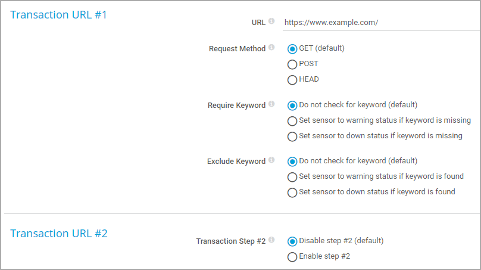The height and width of the screenshot is (270, 481).
Task: Select Do not check under Require Keyword
Action: click(x=292, y=105)
